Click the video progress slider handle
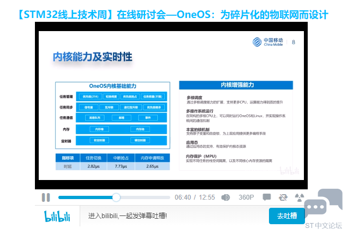The width and height of the screenshot is (347, 234). [116, 197]
